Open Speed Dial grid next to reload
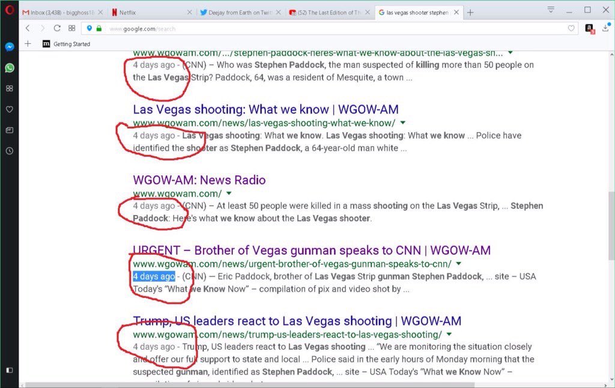Image resolution: width=615 pixels, height=388 pixels. tap(72, 28)
